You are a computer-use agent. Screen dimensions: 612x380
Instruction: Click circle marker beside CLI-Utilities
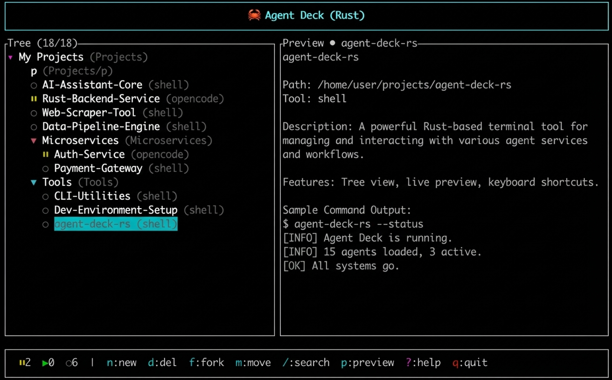[x=46, y=197]
